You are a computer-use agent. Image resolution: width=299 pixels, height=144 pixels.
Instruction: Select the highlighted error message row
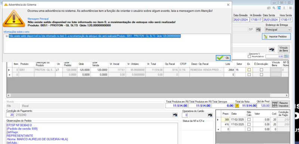click(x=95, y=36)
